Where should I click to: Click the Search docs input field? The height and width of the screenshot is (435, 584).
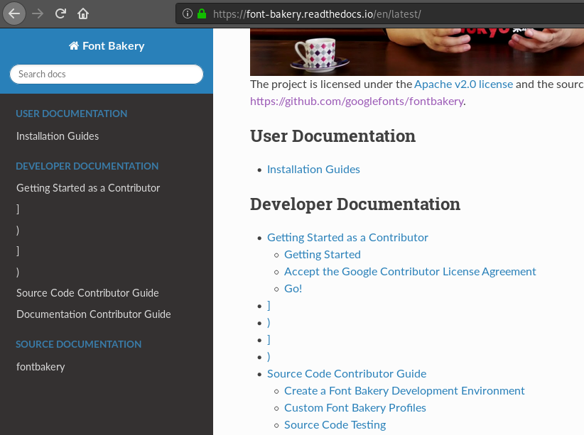pos(106,74)
